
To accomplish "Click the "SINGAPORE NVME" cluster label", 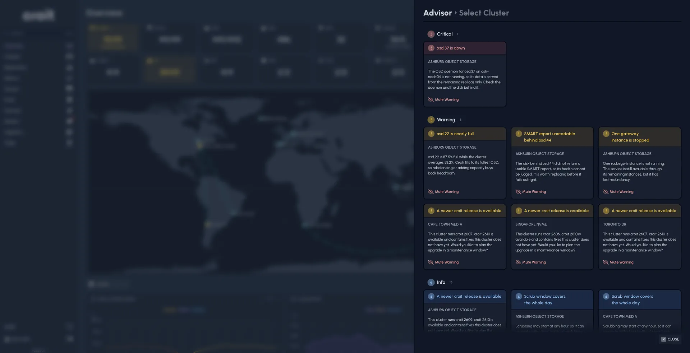I will pyautogui.click(x=531, y=224).
